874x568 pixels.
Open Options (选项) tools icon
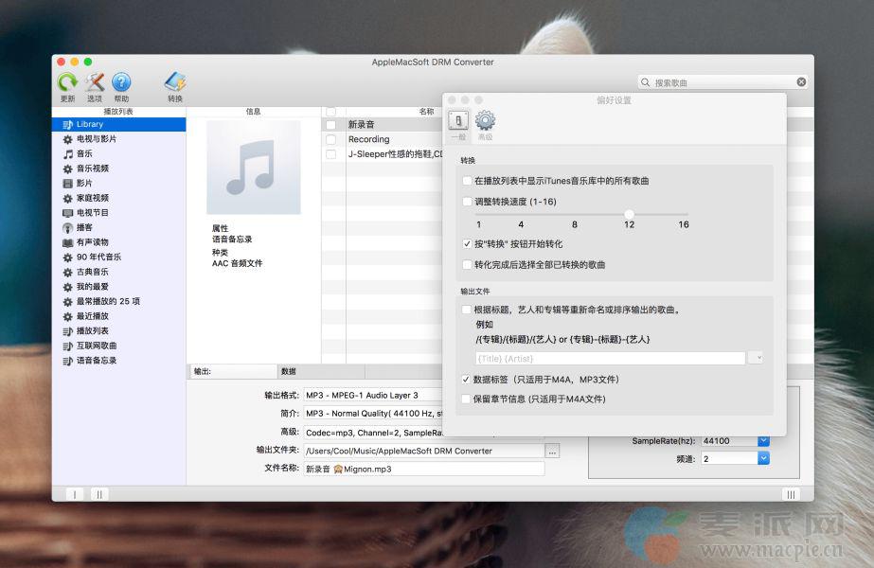(x=95, y=83)
